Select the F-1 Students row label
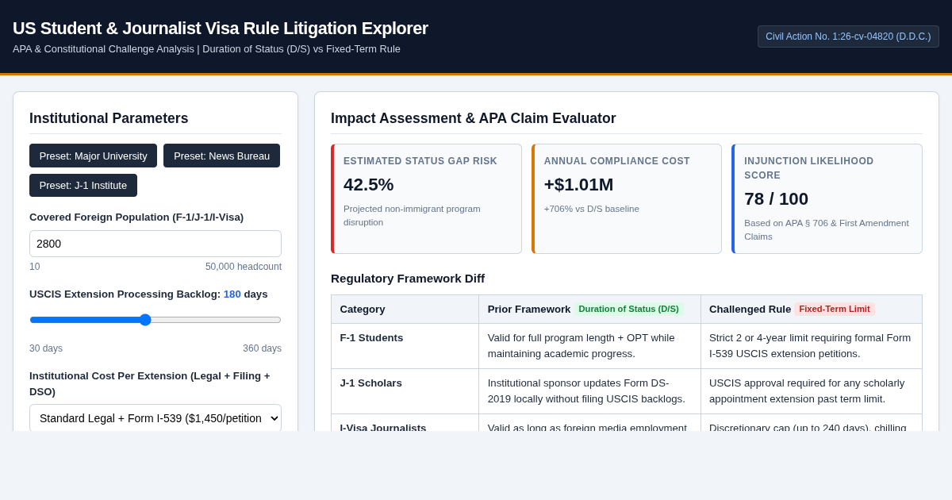Viewport: 952px width, 500px height. (371, 337)
